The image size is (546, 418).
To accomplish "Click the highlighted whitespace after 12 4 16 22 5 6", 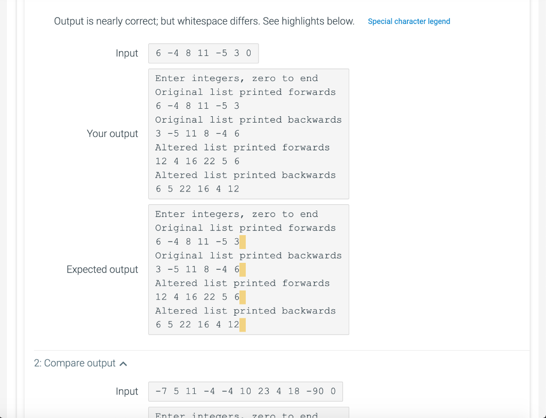I will point(243,297).
